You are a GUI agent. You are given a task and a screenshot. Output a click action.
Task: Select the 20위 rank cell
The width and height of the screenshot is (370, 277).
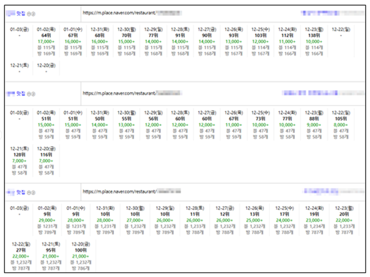344,214
